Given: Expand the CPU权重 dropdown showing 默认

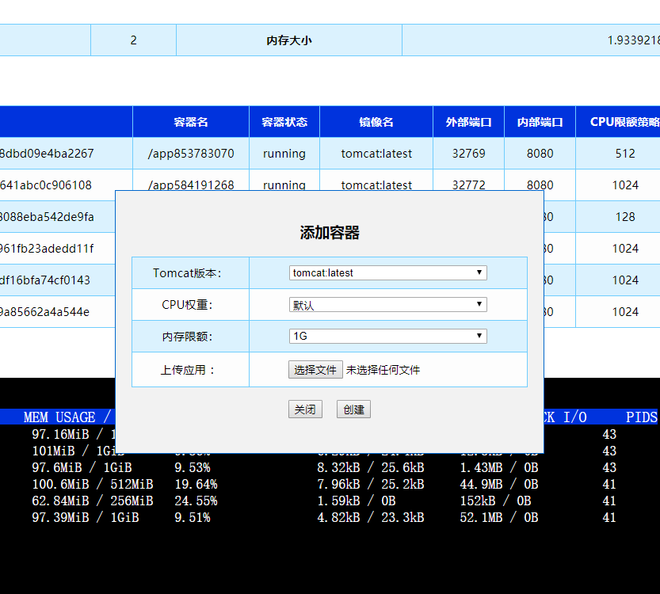Looking at the screenshot, I should tap(387, 304).
